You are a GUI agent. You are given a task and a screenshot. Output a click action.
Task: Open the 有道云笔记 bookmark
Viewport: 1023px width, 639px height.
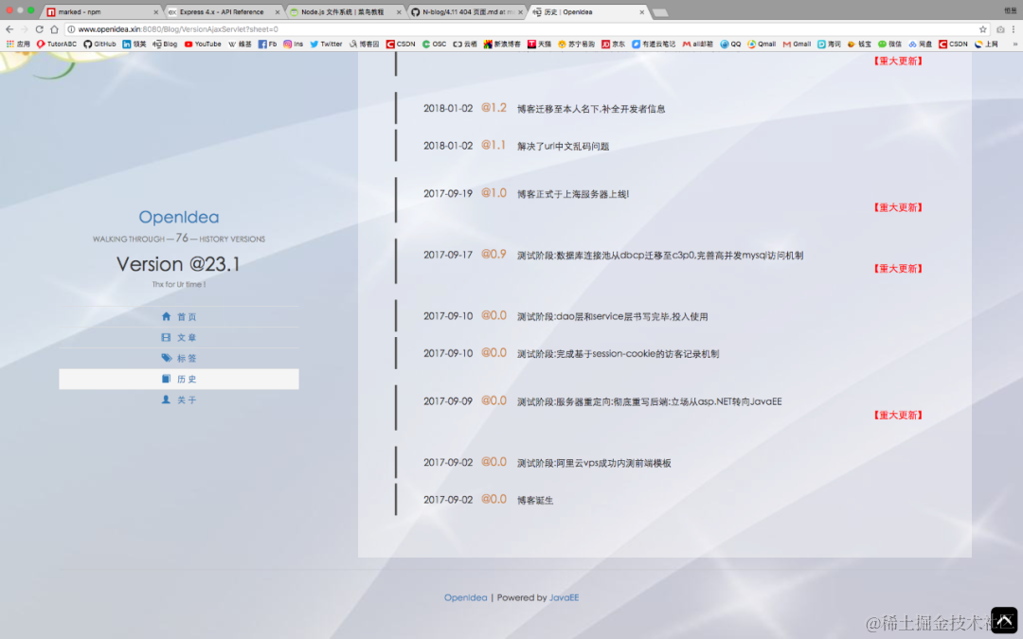point(653,44)
